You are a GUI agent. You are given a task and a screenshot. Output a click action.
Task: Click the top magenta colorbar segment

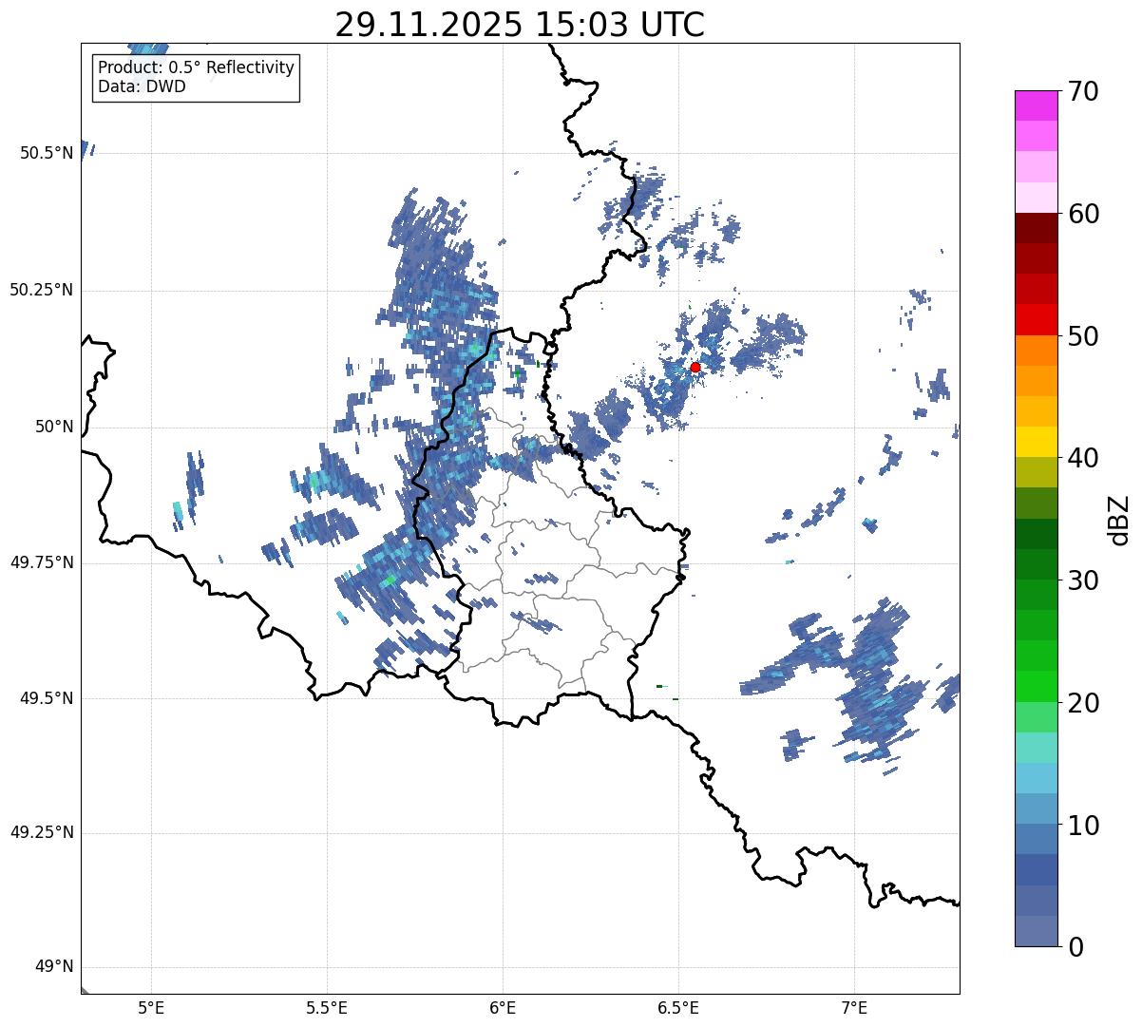pyautogui.click(x=1037, y=105)
